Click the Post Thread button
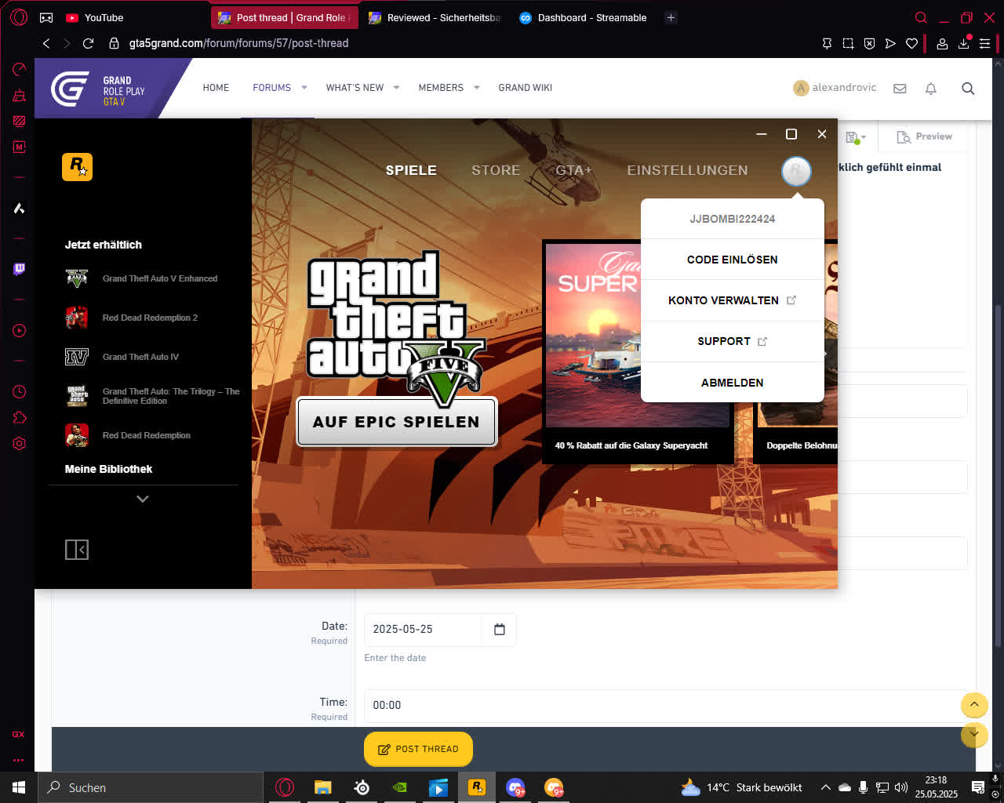Screen dimensions: 1004x803 coord(418,749)
